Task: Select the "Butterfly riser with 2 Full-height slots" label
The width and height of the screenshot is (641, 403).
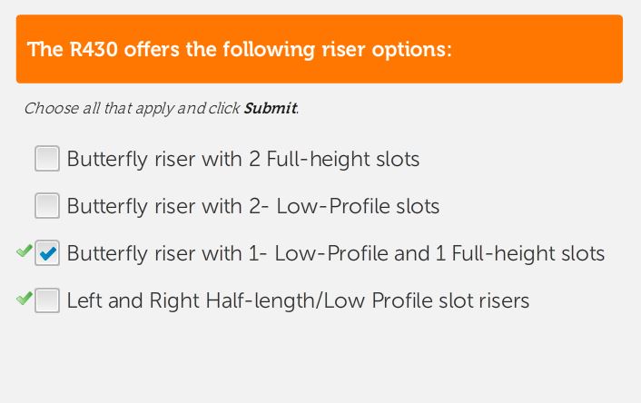Action: click(x=242, y=160)
